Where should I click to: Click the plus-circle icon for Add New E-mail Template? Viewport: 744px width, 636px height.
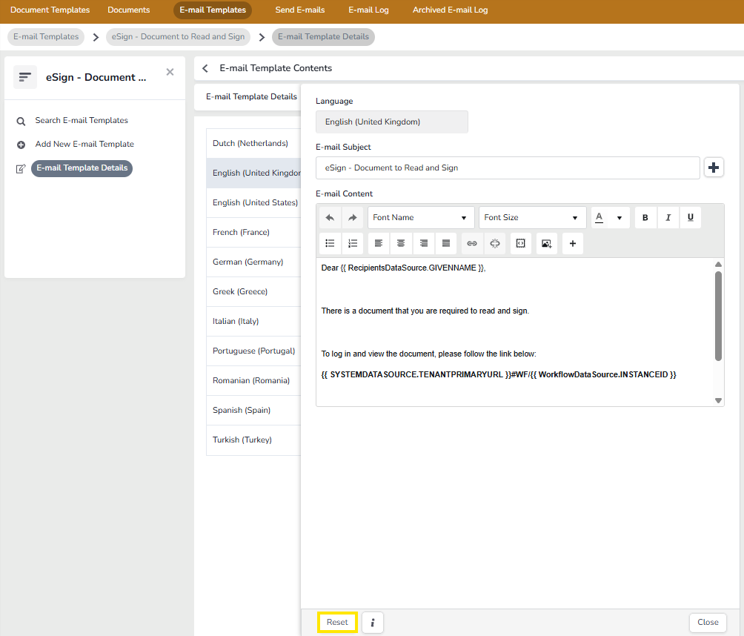pyautogui.click(x=21, y=145)
